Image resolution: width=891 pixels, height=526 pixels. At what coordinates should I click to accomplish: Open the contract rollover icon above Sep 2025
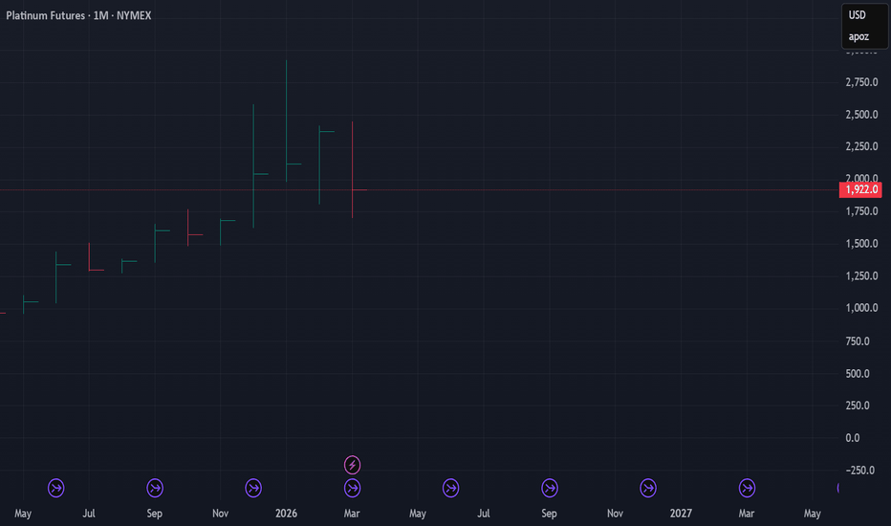pos(155,488)
